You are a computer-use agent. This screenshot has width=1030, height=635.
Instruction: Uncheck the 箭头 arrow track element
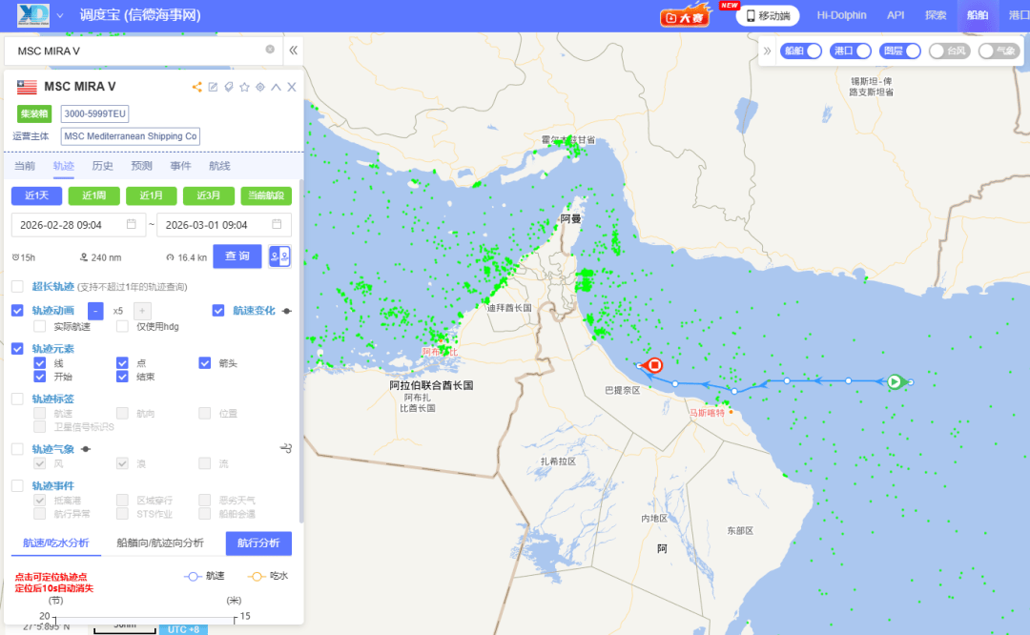(205, 362)
